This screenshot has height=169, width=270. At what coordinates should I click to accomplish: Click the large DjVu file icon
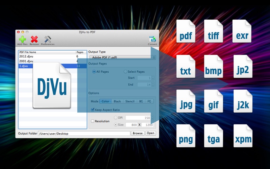tap(52, 86)
